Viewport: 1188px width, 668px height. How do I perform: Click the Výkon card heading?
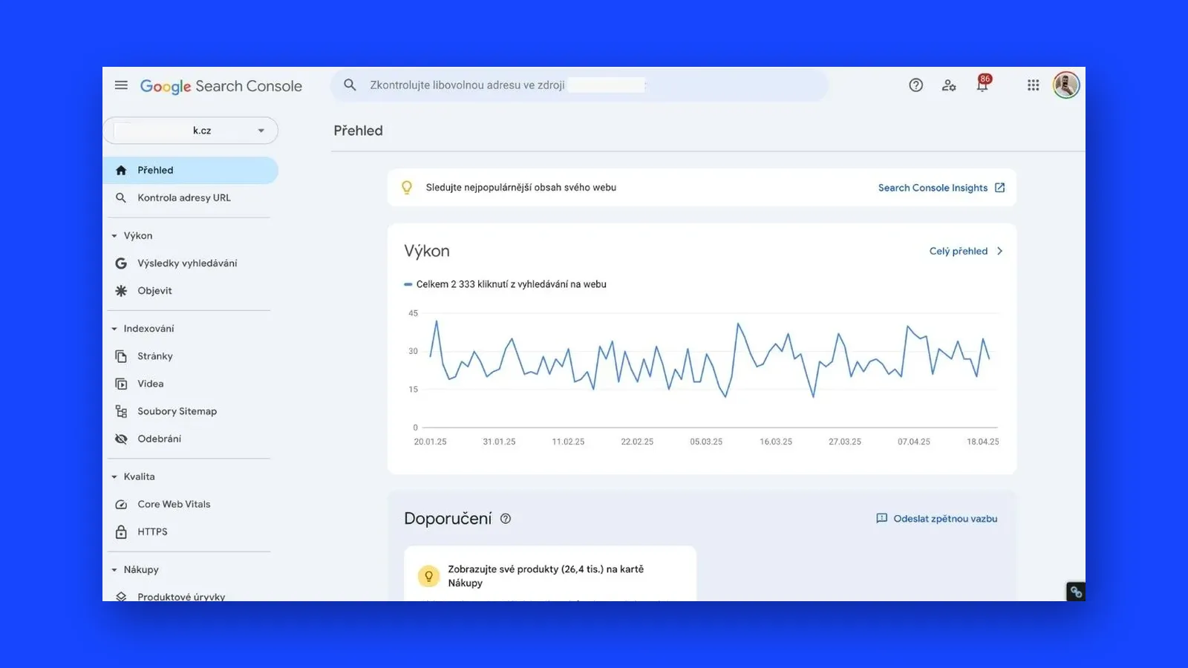pos(427,251)
